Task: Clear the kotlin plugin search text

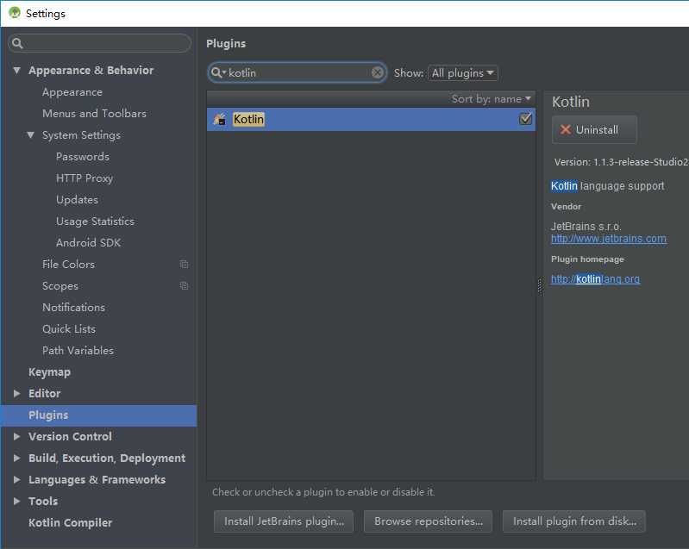Action: [378, 72]
